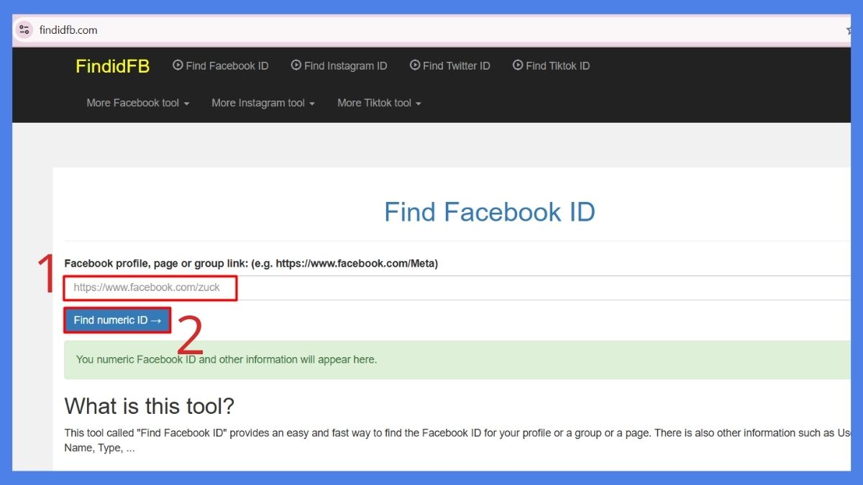Click the icon beside Find Tiktok ID
Screen dimensions: 863x485
(x=517, y=65)
